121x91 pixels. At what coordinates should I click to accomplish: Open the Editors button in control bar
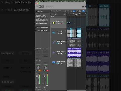pyautogui.click(x=53, y=7)
